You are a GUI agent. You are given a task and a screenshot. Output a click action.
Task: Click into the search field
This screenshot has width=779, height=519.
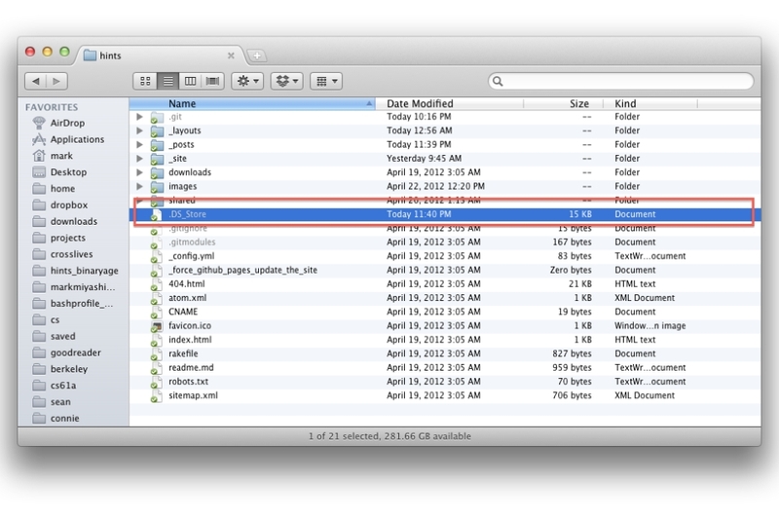pyautogui.click(x=621, y=81)
